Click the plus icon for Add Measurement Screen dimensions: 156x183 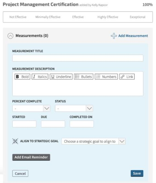[114, 36]
